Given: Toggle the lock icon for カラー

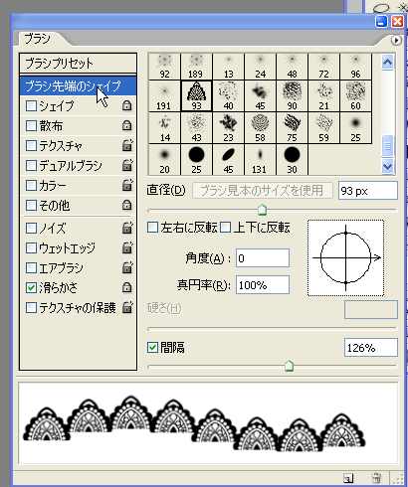Looking at the screenshot, I should point(127,185).
